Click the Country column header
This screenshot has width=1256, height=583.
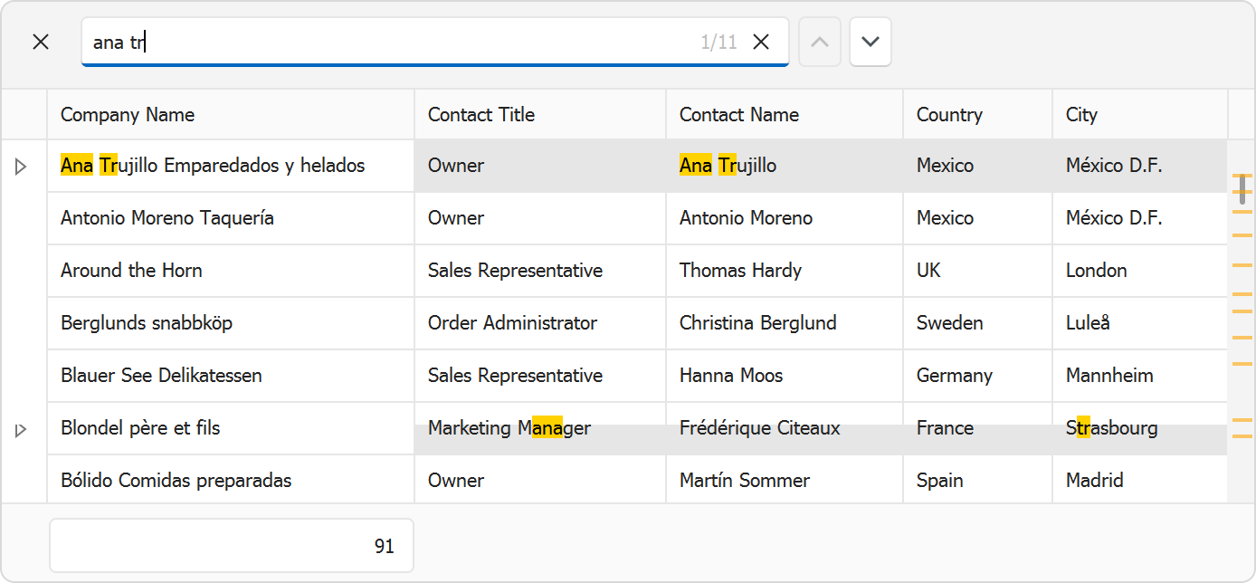point(977,115)
